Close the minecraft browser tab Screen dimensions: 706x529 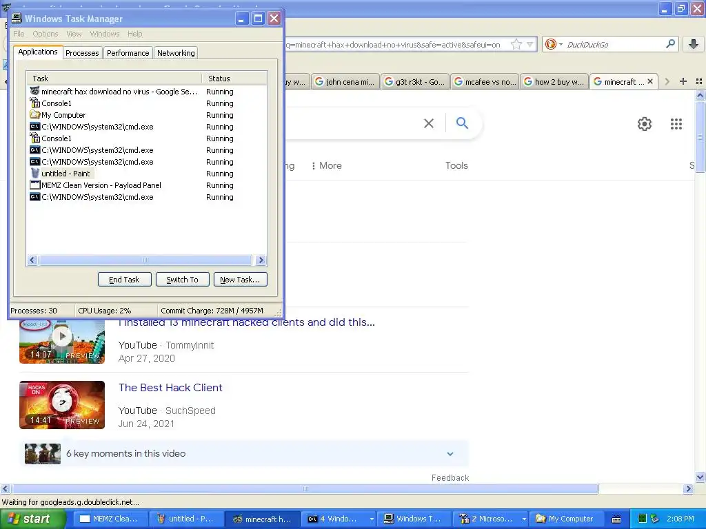click(x=649, y=81)
